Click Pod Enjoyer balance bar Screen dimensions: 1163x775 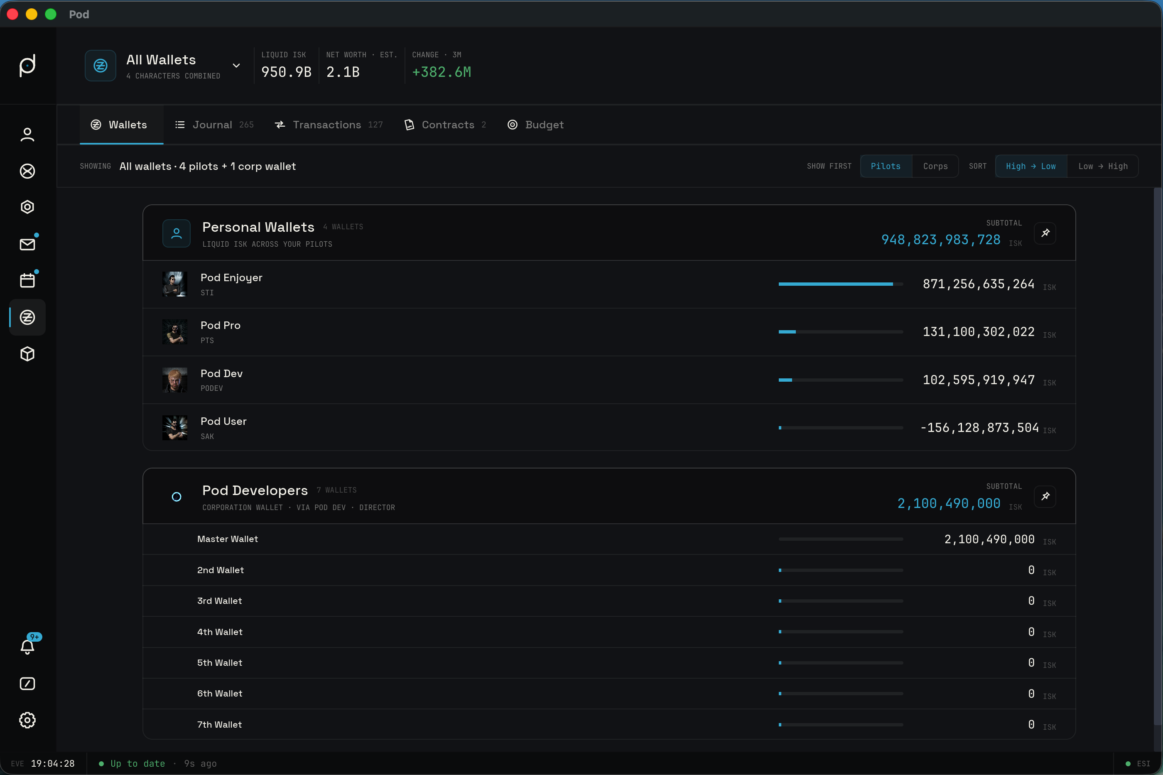(841, 284)
